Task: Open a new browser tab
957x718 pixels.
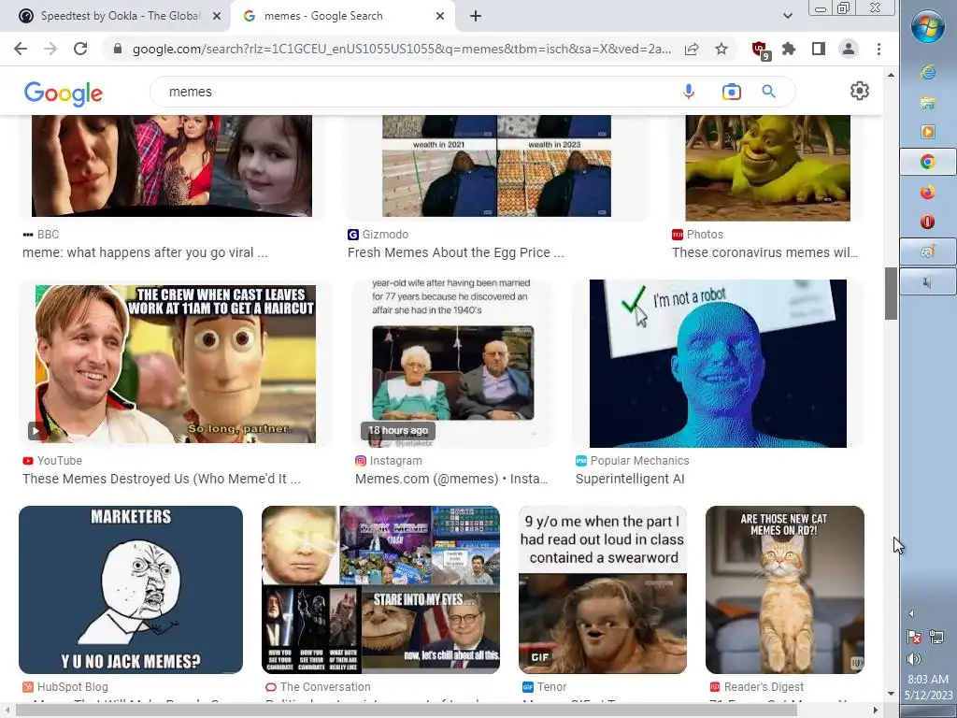Action: (x=476, y=17)
